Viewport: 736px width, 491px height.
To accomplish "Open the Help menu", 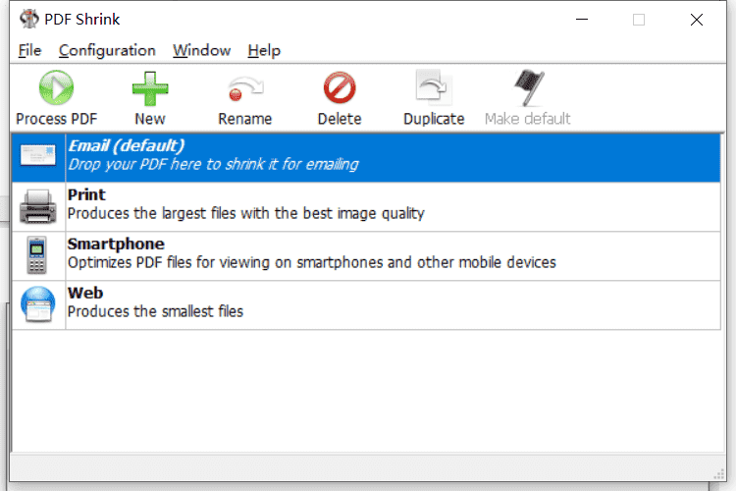I will [x=264, y=50].
